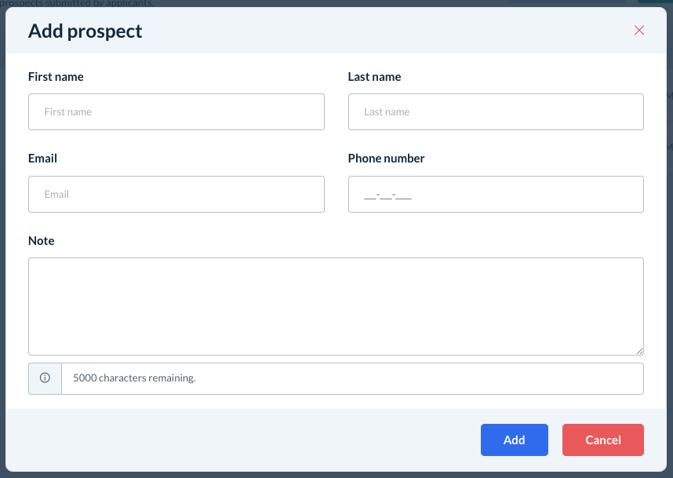Screen dimensions: 673x478
Task: Click the dark backdrop below the dialog
Action: tap(336, 475)
